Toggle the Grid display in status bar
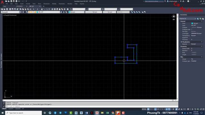 point(148,109)
